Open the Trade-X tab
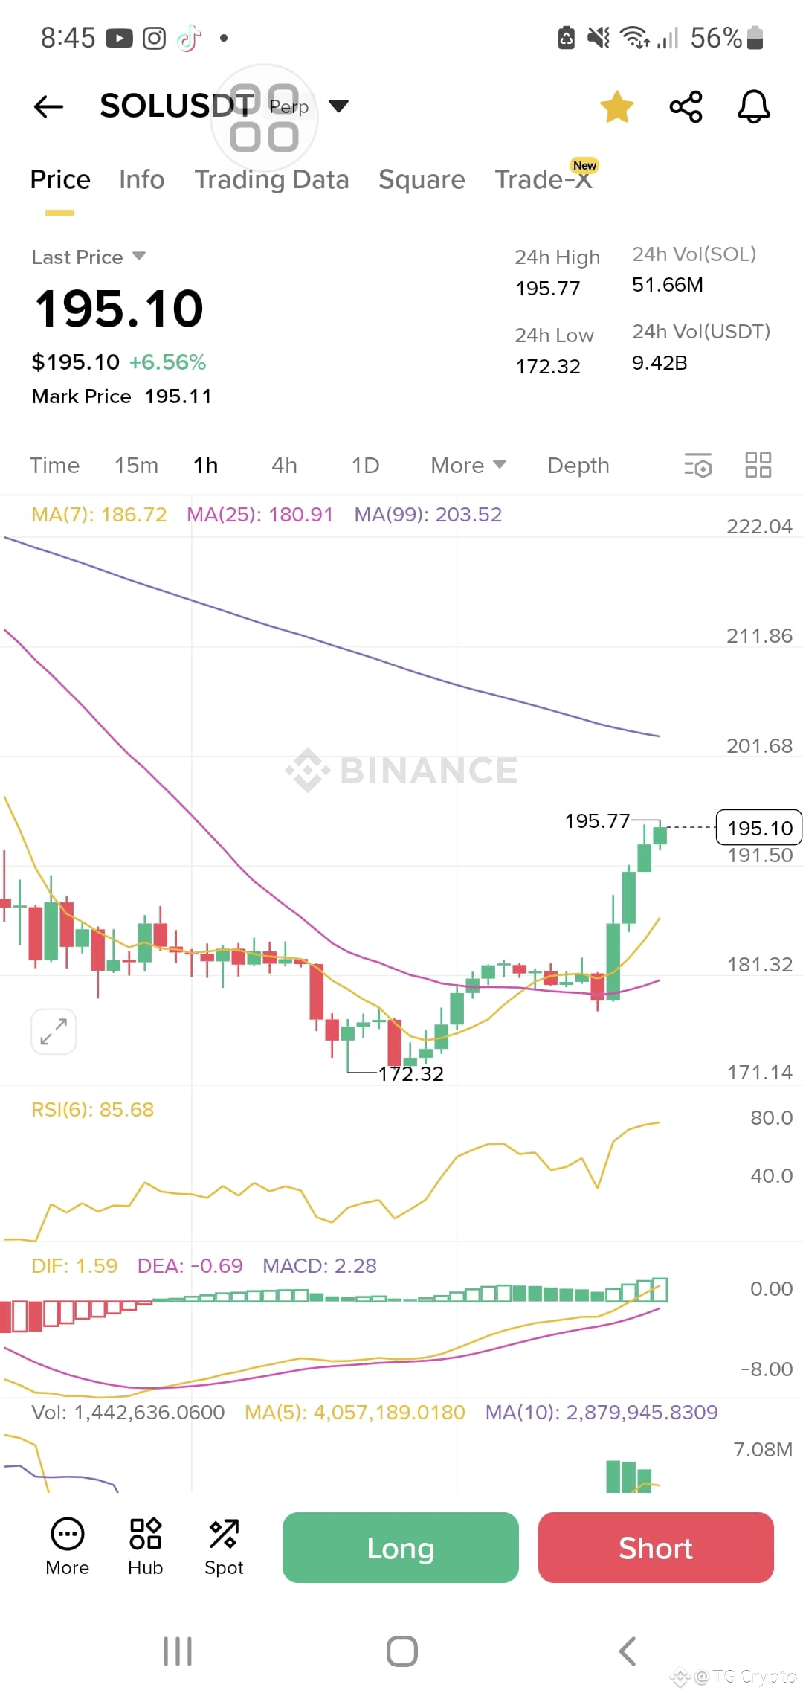Viewport: 803px width, 1696px height. (x=544, y=179)
